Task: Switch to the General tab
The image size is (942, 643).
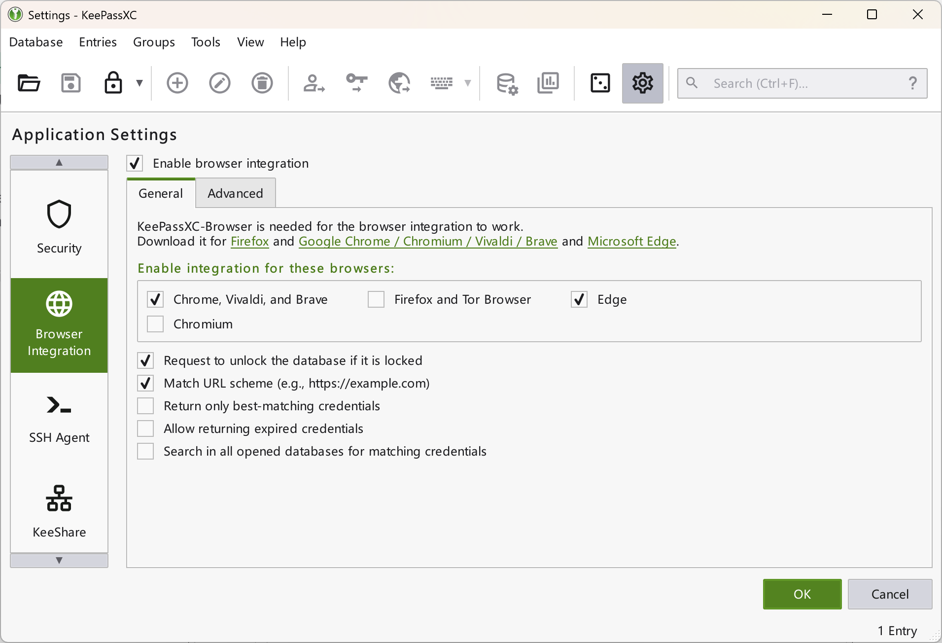Action: (161, 193)
